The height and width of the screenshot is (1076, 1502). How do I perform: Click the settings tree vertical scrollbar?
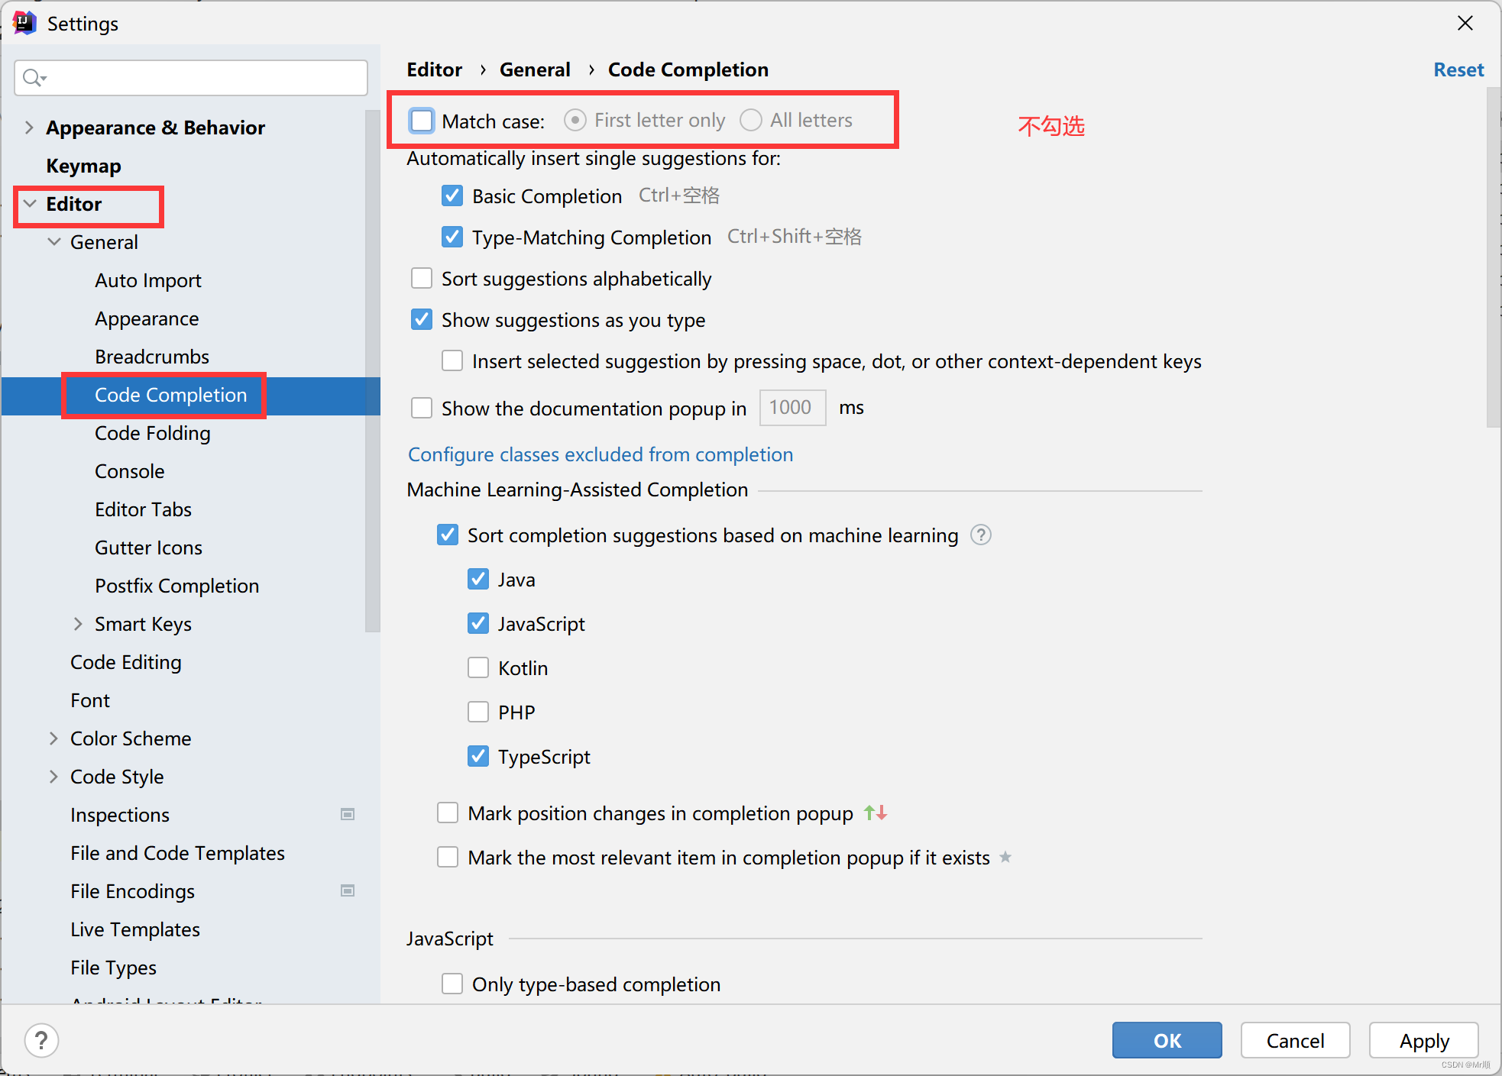coord(372,371)
